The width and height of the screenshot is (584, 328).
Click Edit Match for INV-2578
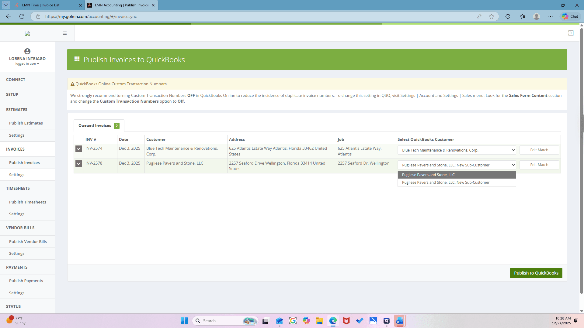(539, 165)
